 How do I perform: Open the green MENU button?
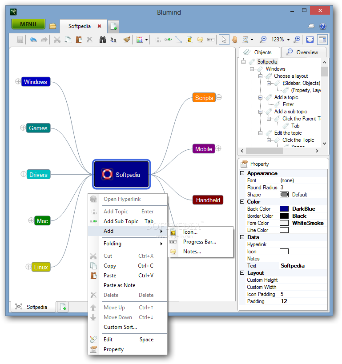pos(28,24)
